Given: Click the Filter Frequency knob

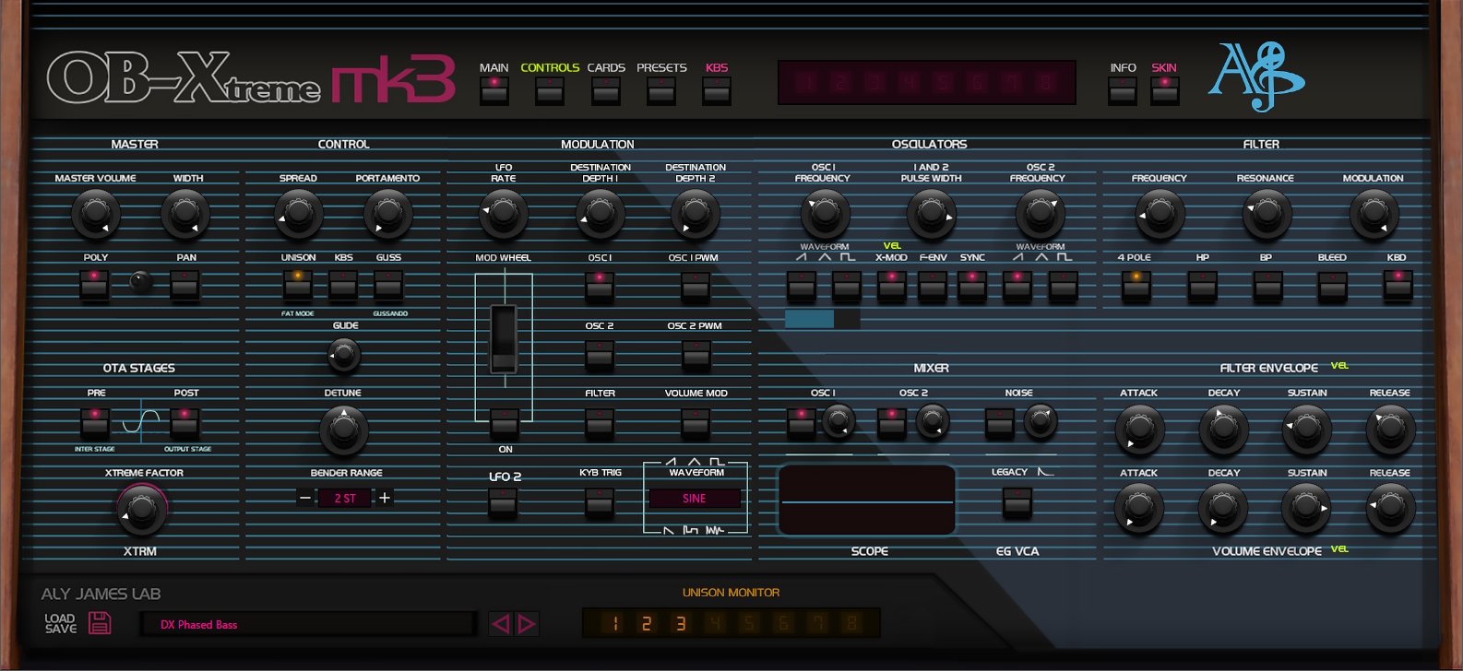Looking at the screenshot, I should 1160,214.
